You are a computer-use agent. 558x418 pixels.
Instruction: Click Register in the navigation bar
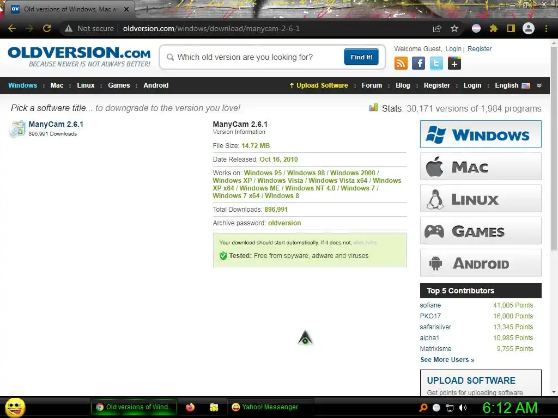(437, 85)
